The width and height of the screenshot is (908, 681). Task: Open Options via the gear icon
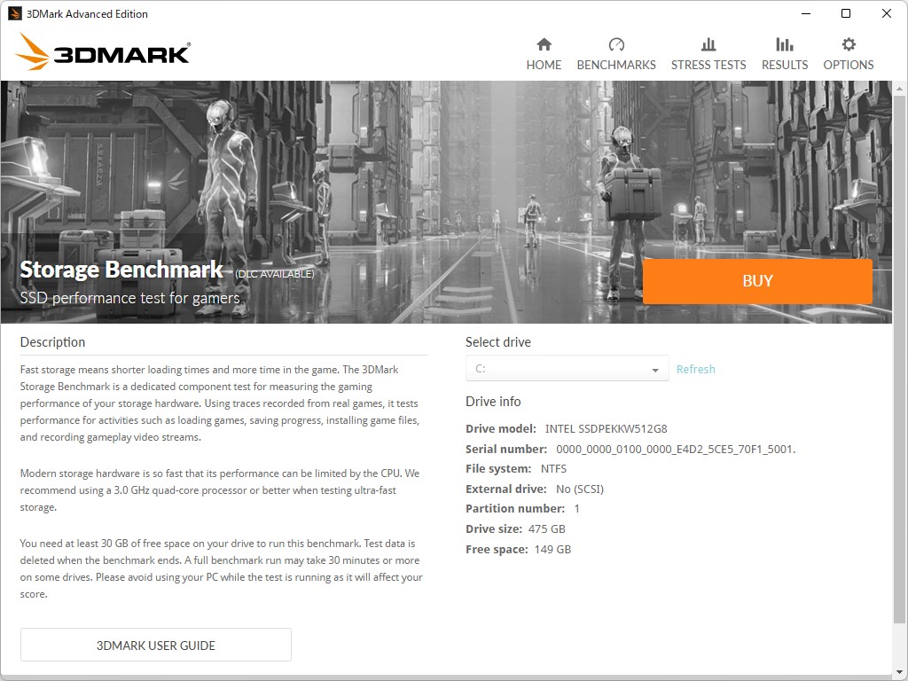848,43
